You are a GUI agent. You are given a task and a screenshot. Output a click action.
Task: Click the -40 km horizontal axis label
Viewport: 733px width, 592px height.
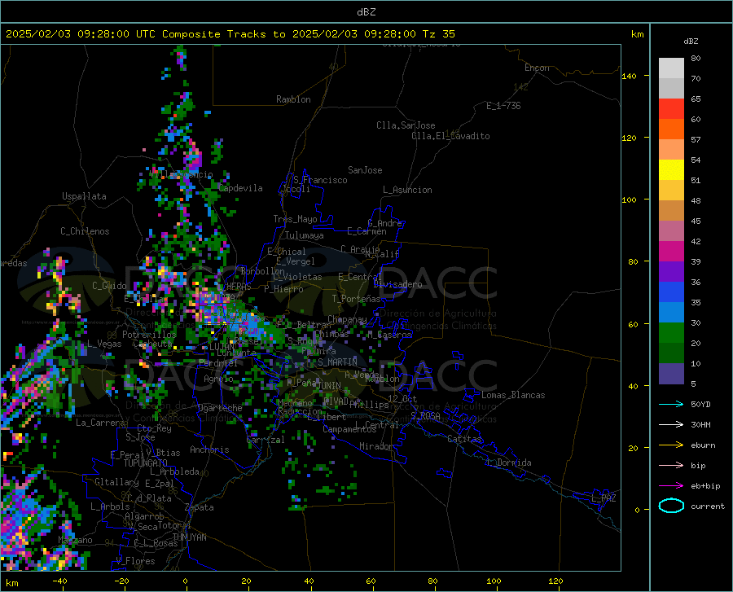(59, 581)
